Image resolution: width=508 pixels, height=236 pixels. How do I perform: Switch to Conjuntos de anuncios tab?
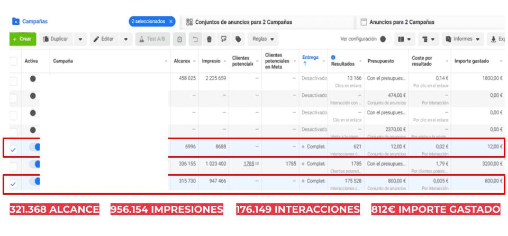[x=243, y=22]
